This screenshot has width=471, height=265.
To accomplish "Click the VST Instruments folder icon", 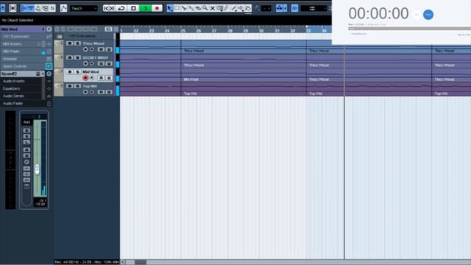I will (x=60, y=36).
